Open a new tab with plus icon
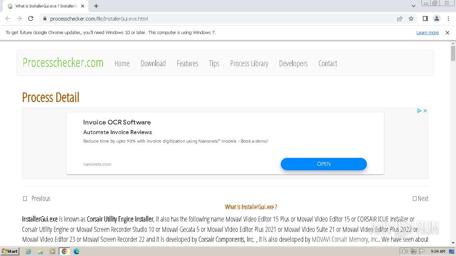Screen dimensions: 456x256 coord(96,6)
